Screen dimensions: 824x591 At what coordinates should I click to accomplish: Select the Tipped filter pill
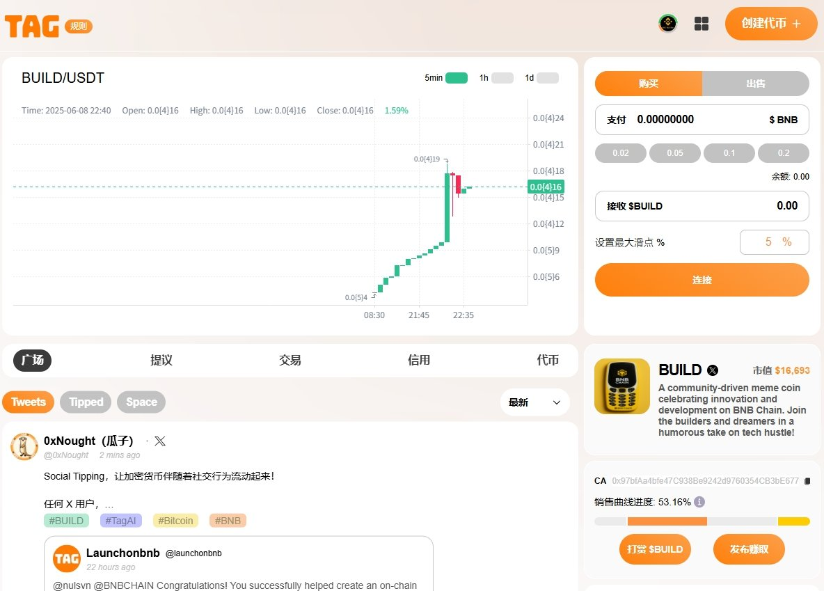[x=86, y=402]
